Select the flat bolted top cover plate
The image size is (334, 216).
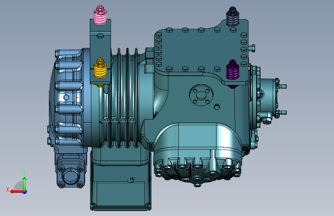[x=201, y=50]
